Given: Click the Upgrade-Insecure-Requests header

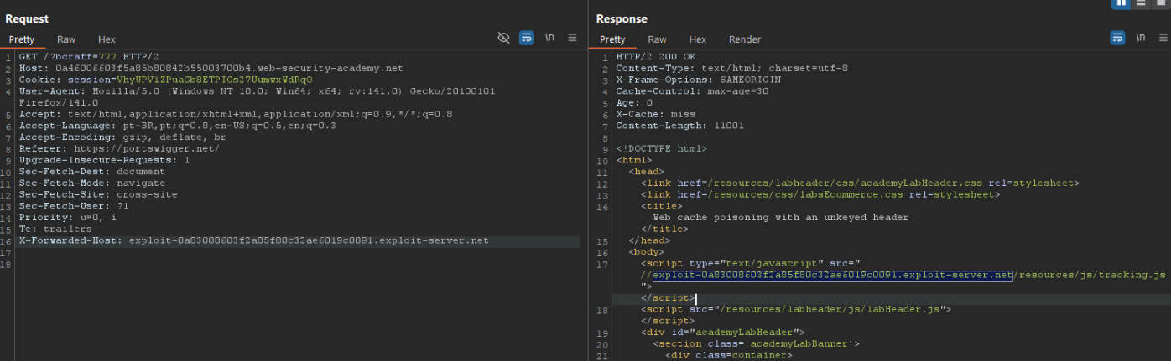Looking at the screenshot, I should click(x=105, y=159).
